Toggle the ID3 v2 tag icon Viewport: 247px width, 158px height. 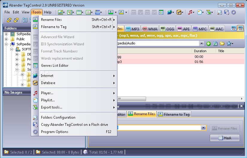pos(240,28)
